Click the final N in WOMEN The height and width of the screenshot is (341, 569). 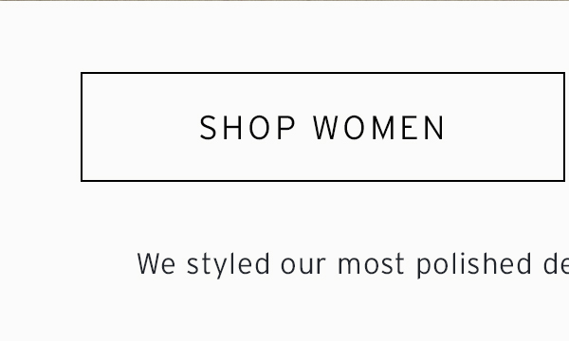pos(434,128)
